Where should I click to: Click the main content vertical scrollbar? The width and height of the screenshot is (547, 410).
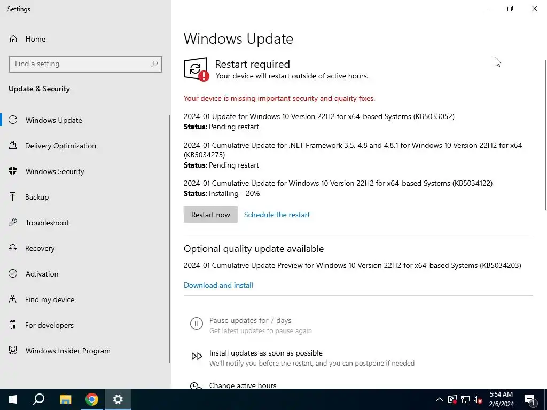click(x=545, y=135)
